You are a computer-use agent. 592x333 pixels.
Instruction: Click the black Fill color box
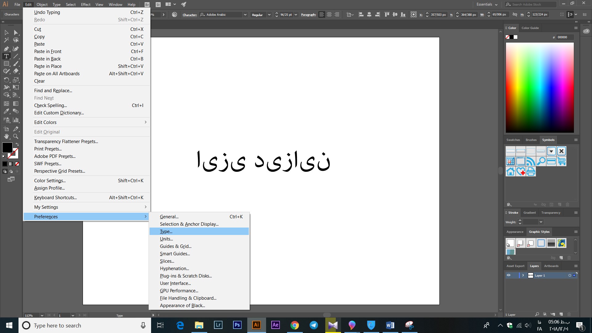click(7, 147)
